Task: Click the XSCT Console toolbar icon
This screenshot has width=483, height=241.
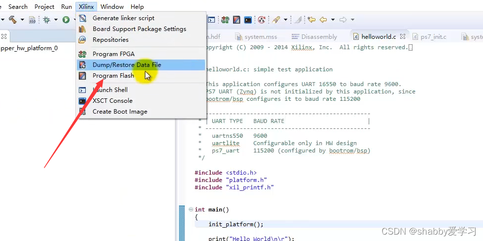Action: [248, 20]
